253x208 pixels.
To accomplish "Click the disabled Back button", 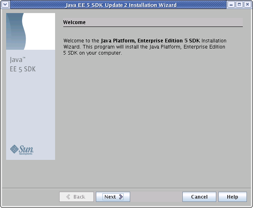I will pos(76,197).
